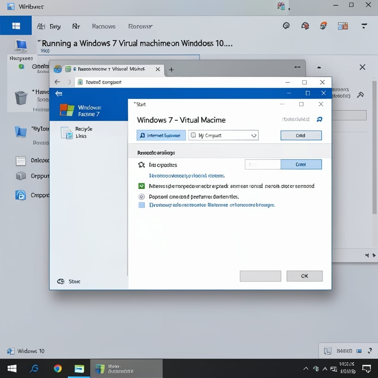Open the blue window app in taskbar

click(x=79, y=369)
